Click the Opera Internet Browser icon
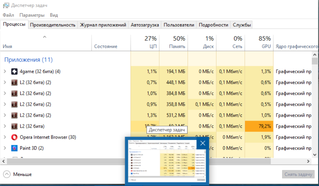 (14, 137)
